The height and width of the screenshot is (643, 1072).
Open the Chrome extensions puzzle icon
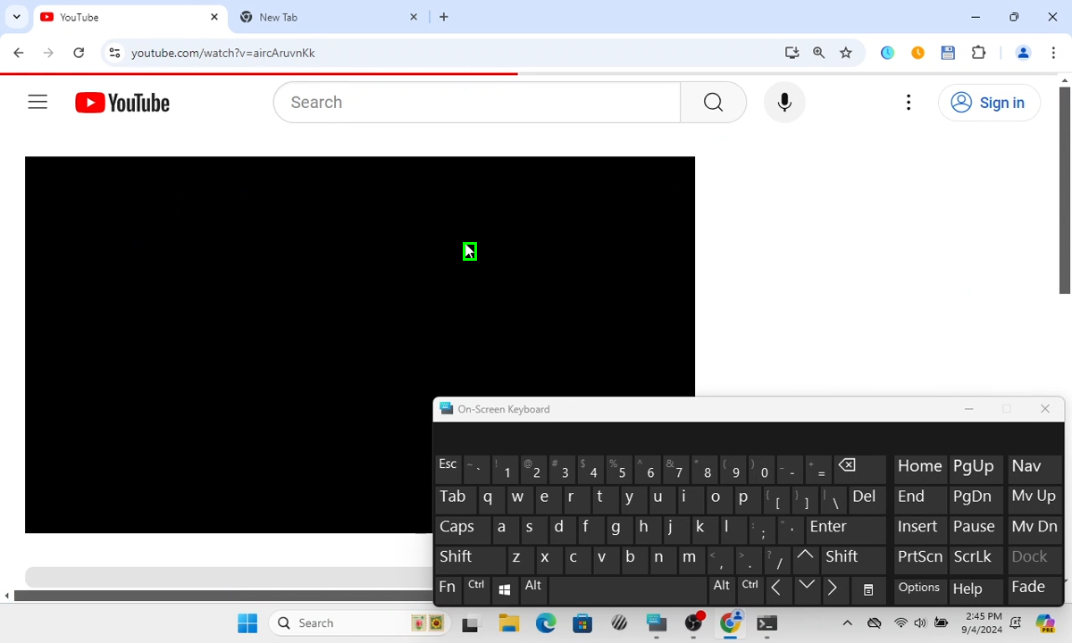click(978, 53)
